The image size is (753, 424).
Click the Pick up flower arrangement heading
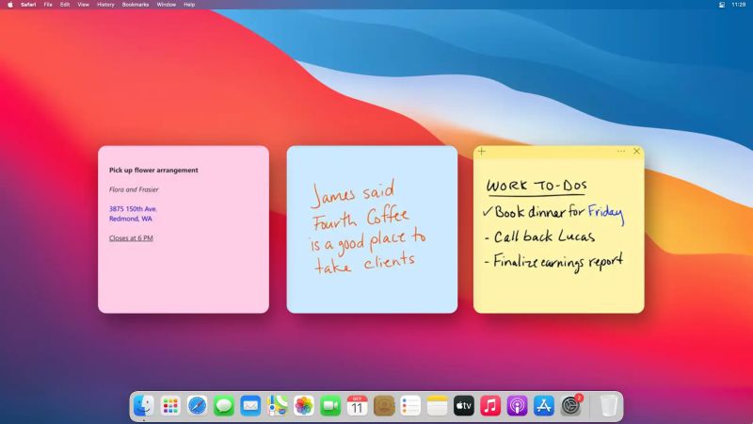click(x=153, y=171)
